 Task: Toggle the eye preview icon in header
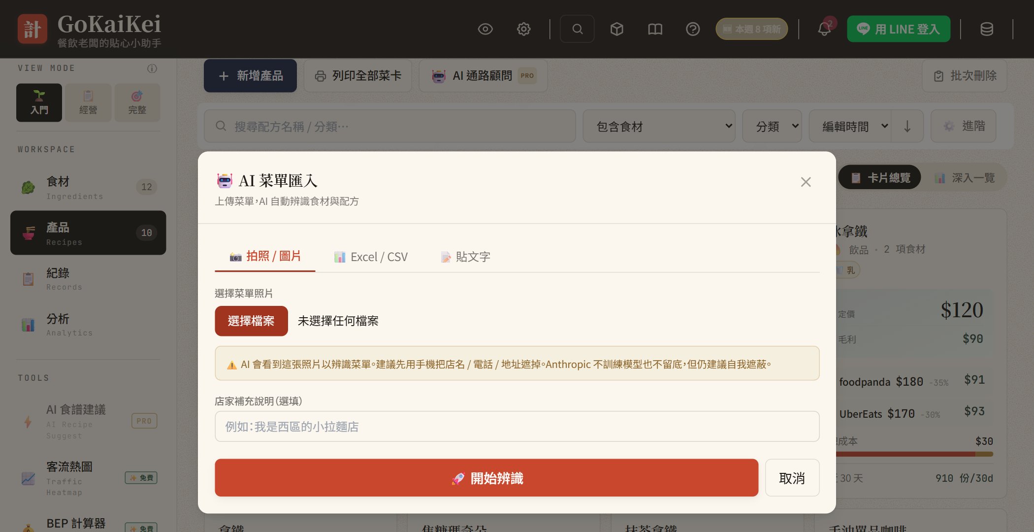point(485,29)
